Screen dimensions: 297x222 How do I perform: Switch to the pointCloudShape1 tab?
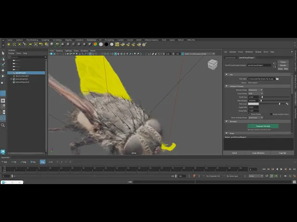click(x=247, y=57)
